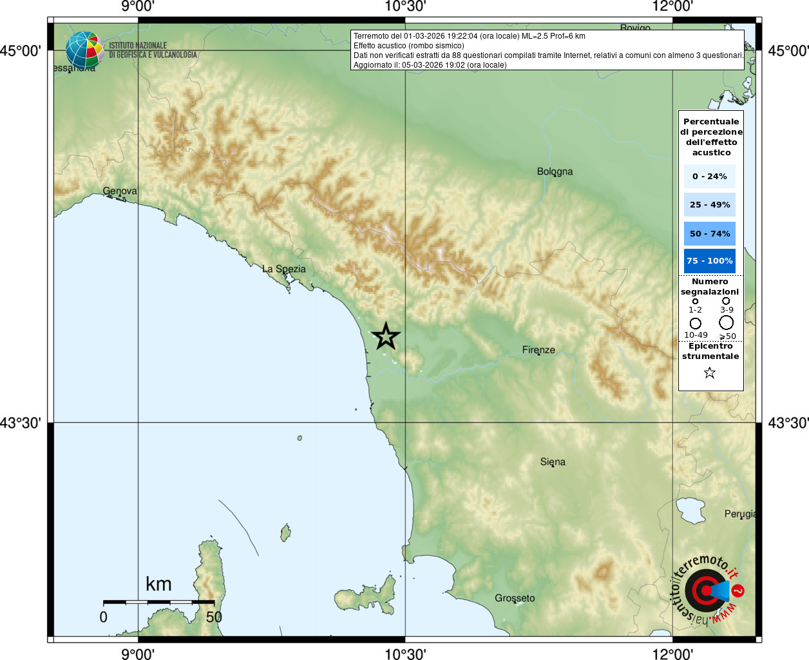Click the Genova city label

[120, 191]
